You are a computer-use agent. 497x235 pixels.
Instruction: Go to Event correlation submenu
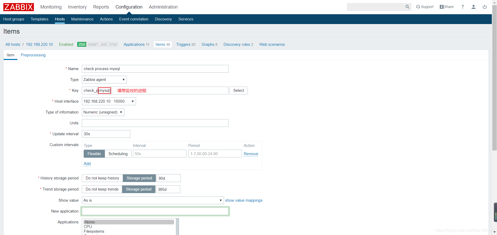(x=134, y=19)
